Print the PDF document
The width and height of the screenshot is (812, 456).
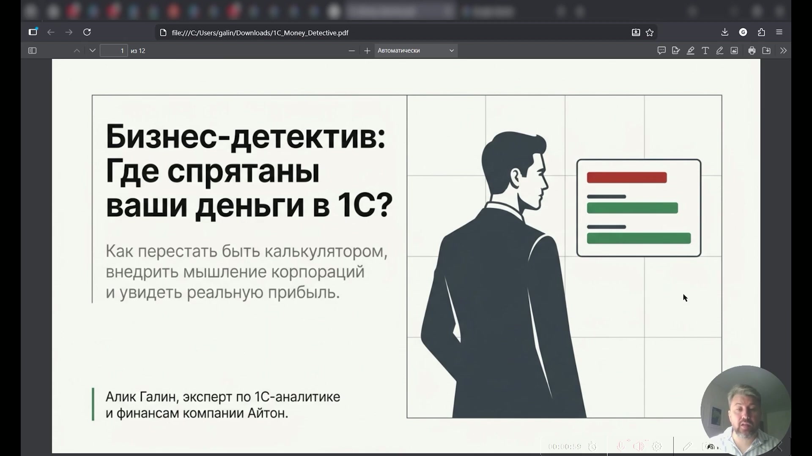(x=752, y=51)
